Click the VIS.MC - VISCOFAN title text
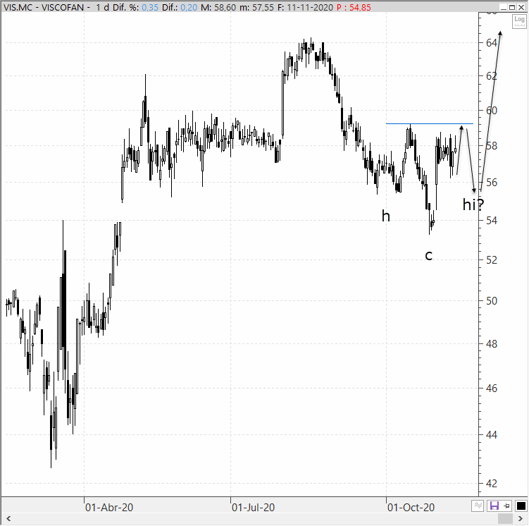Viewport: 529px width, 526px height. (44, 7)
